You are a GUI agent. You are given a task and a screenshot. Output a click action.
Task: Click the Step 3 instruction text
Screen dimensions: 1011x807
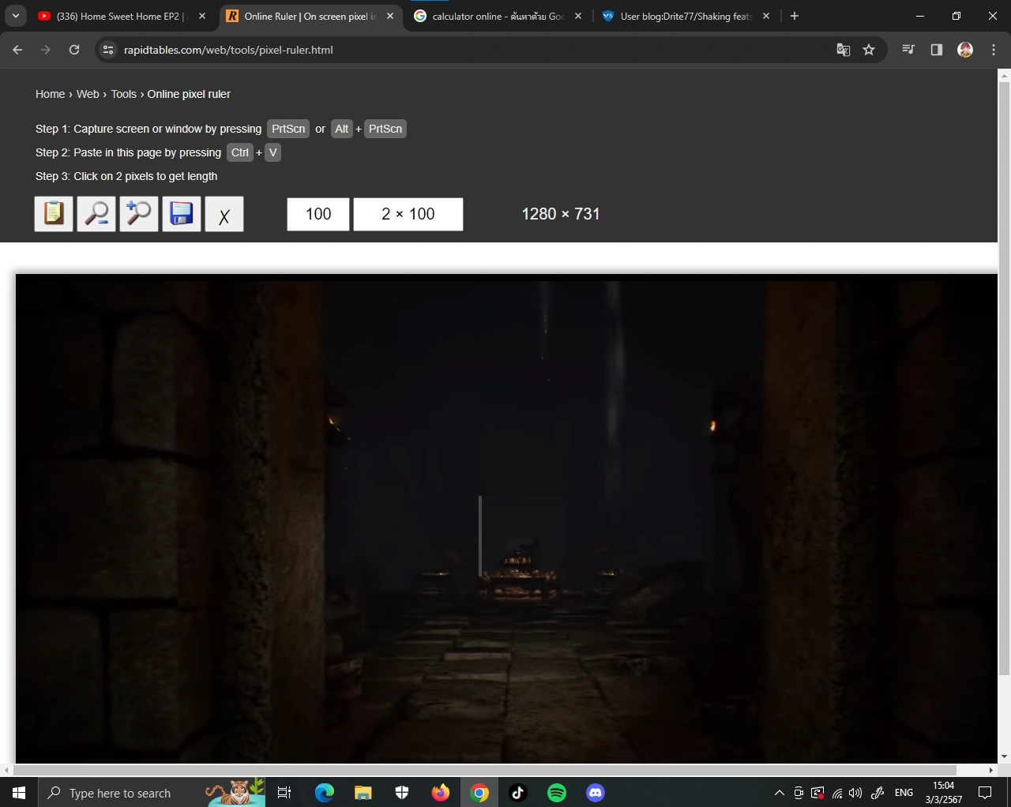point(126,176)
